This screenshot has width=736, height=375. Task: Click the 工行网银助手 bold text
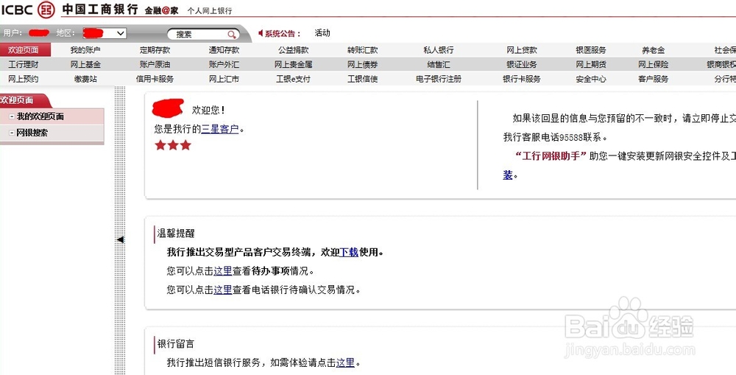coord(551,156)
